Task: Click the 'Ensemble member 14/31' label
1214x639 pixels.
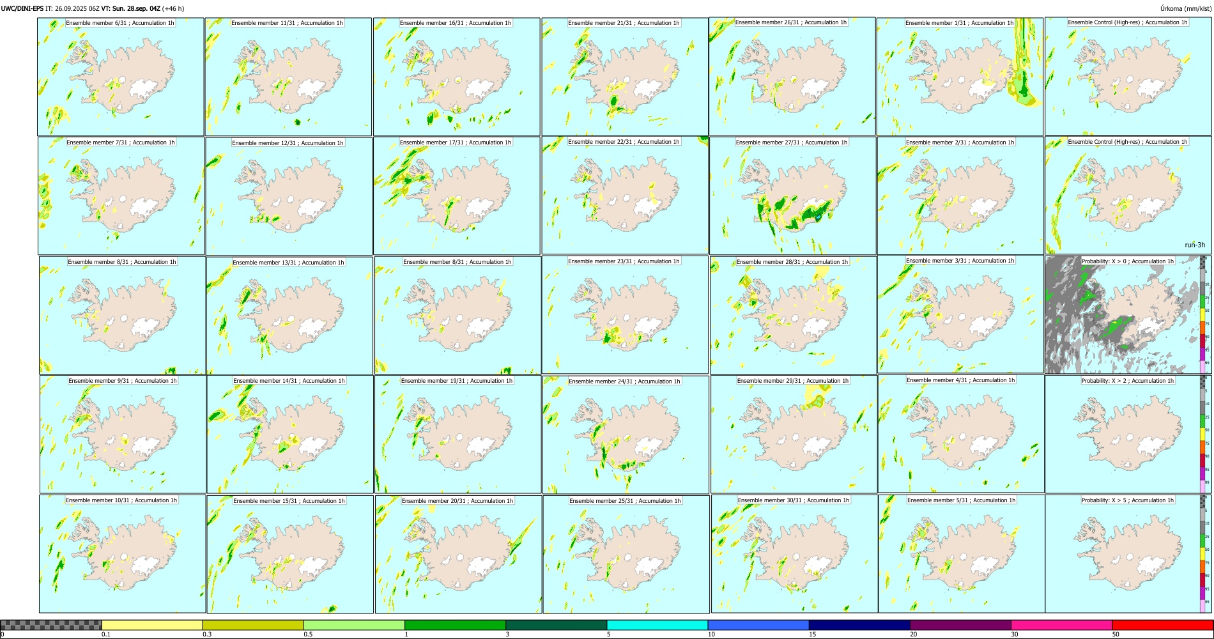Action: click(x=289, y=381)
